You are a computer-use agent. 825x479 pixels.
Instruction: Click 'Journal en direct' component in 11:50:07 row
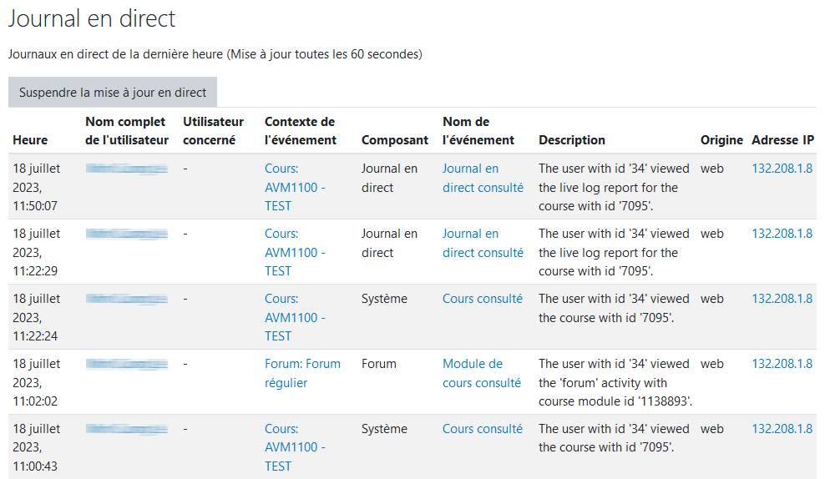389,178
